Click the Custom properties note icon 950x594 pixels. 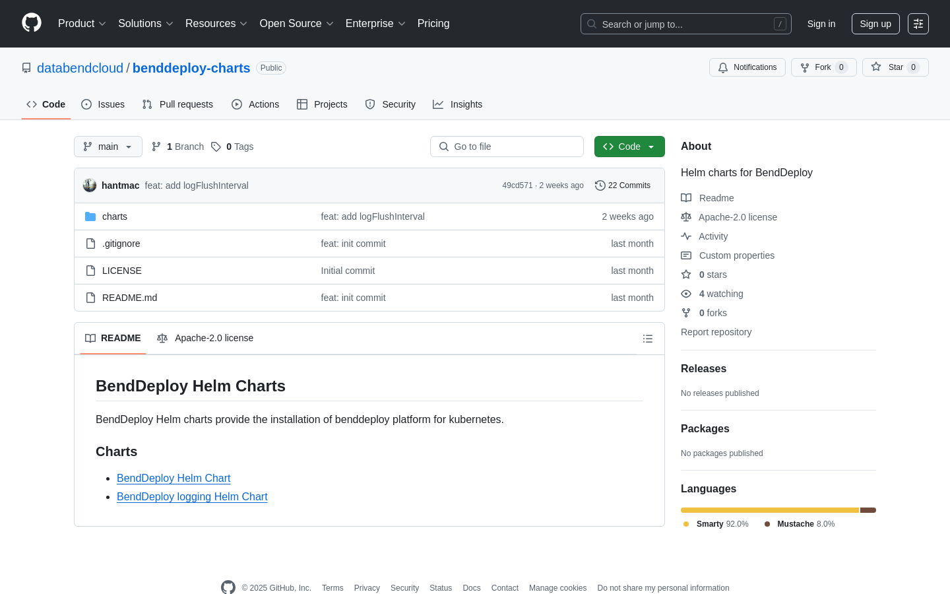tap(686, 255)
